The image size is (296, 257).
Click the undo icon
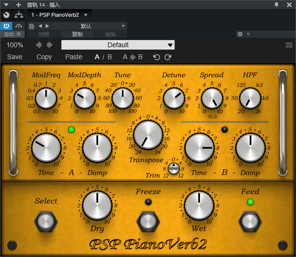click(x=157, y=57)
